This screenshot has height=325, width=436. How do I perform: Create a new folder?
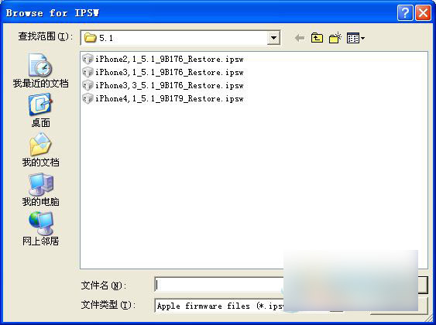(335, 38)
